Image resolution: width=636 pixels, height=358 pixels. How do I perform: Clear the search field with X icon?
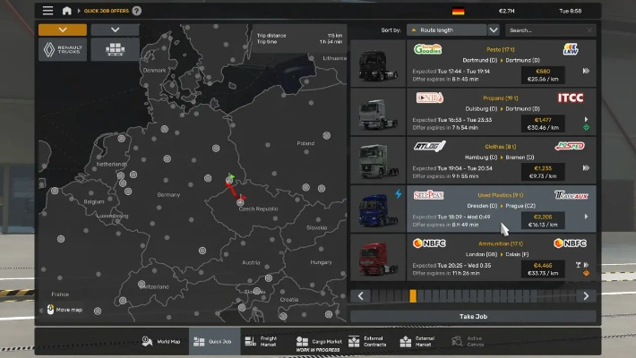[589, 30]
